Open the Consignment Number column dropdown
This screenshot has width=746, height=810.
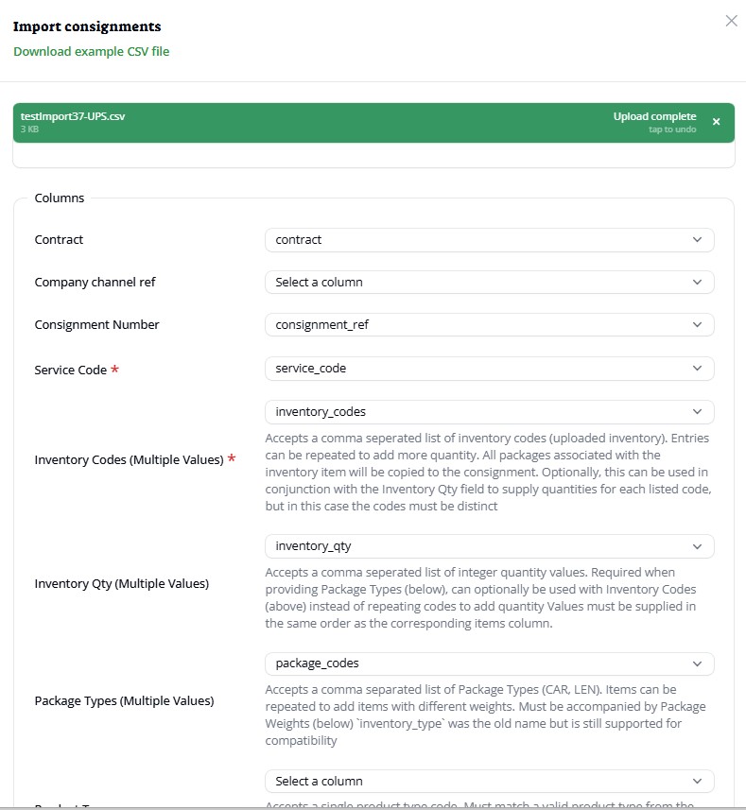pyautogui.click(x=489, y=324)
